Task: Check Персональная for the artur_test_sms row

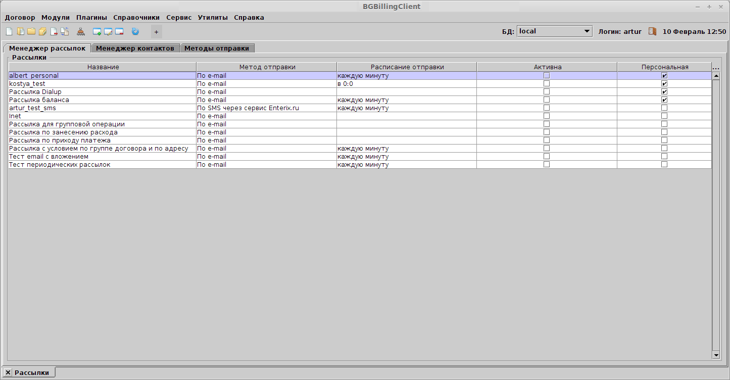Action: tap(664, 108)
